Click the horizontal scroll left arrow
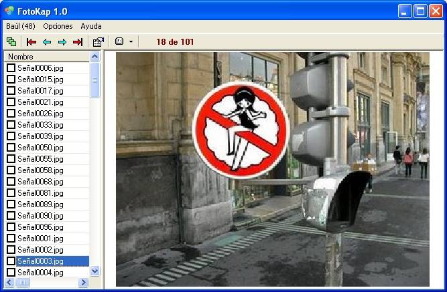Viewport: 447px width, 292px height. (9, 283)
